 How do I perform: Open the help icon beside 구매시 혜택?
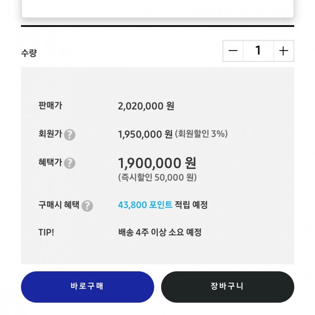(87, 206)
